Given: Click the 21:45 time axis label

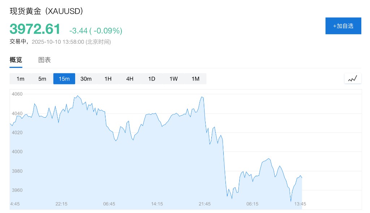Looking at the screenshot, I should click(x=205, y=204).
